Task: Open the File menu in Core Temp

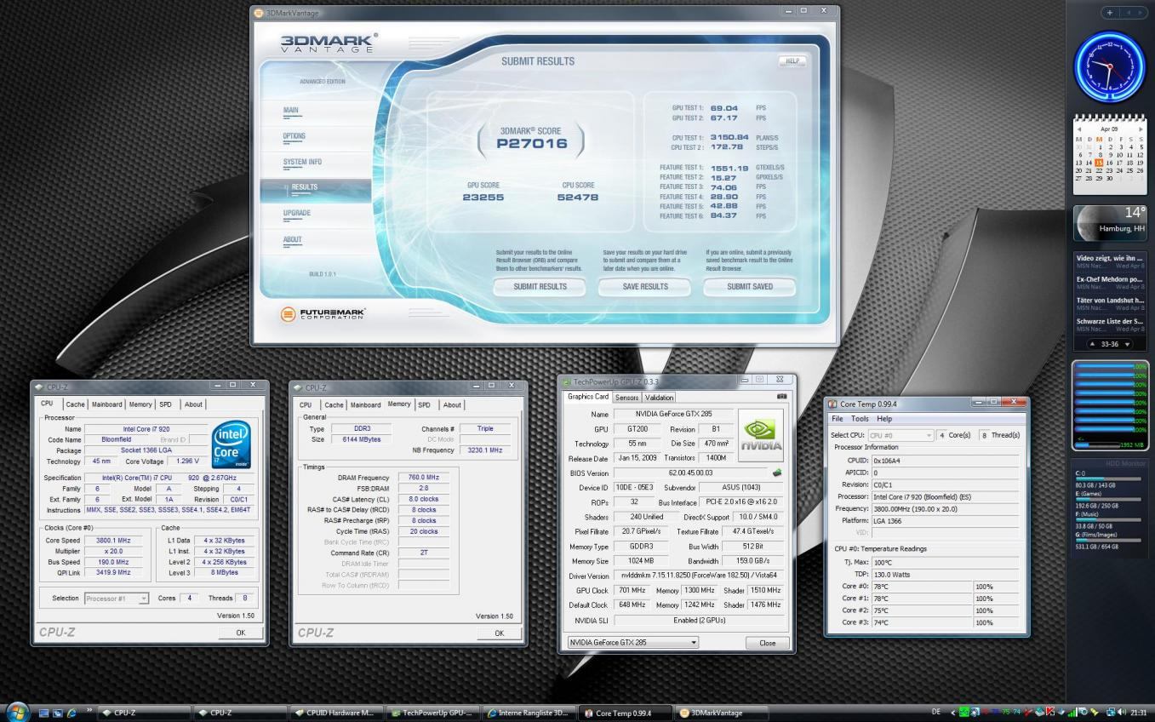Action: [x=838, y=419]
